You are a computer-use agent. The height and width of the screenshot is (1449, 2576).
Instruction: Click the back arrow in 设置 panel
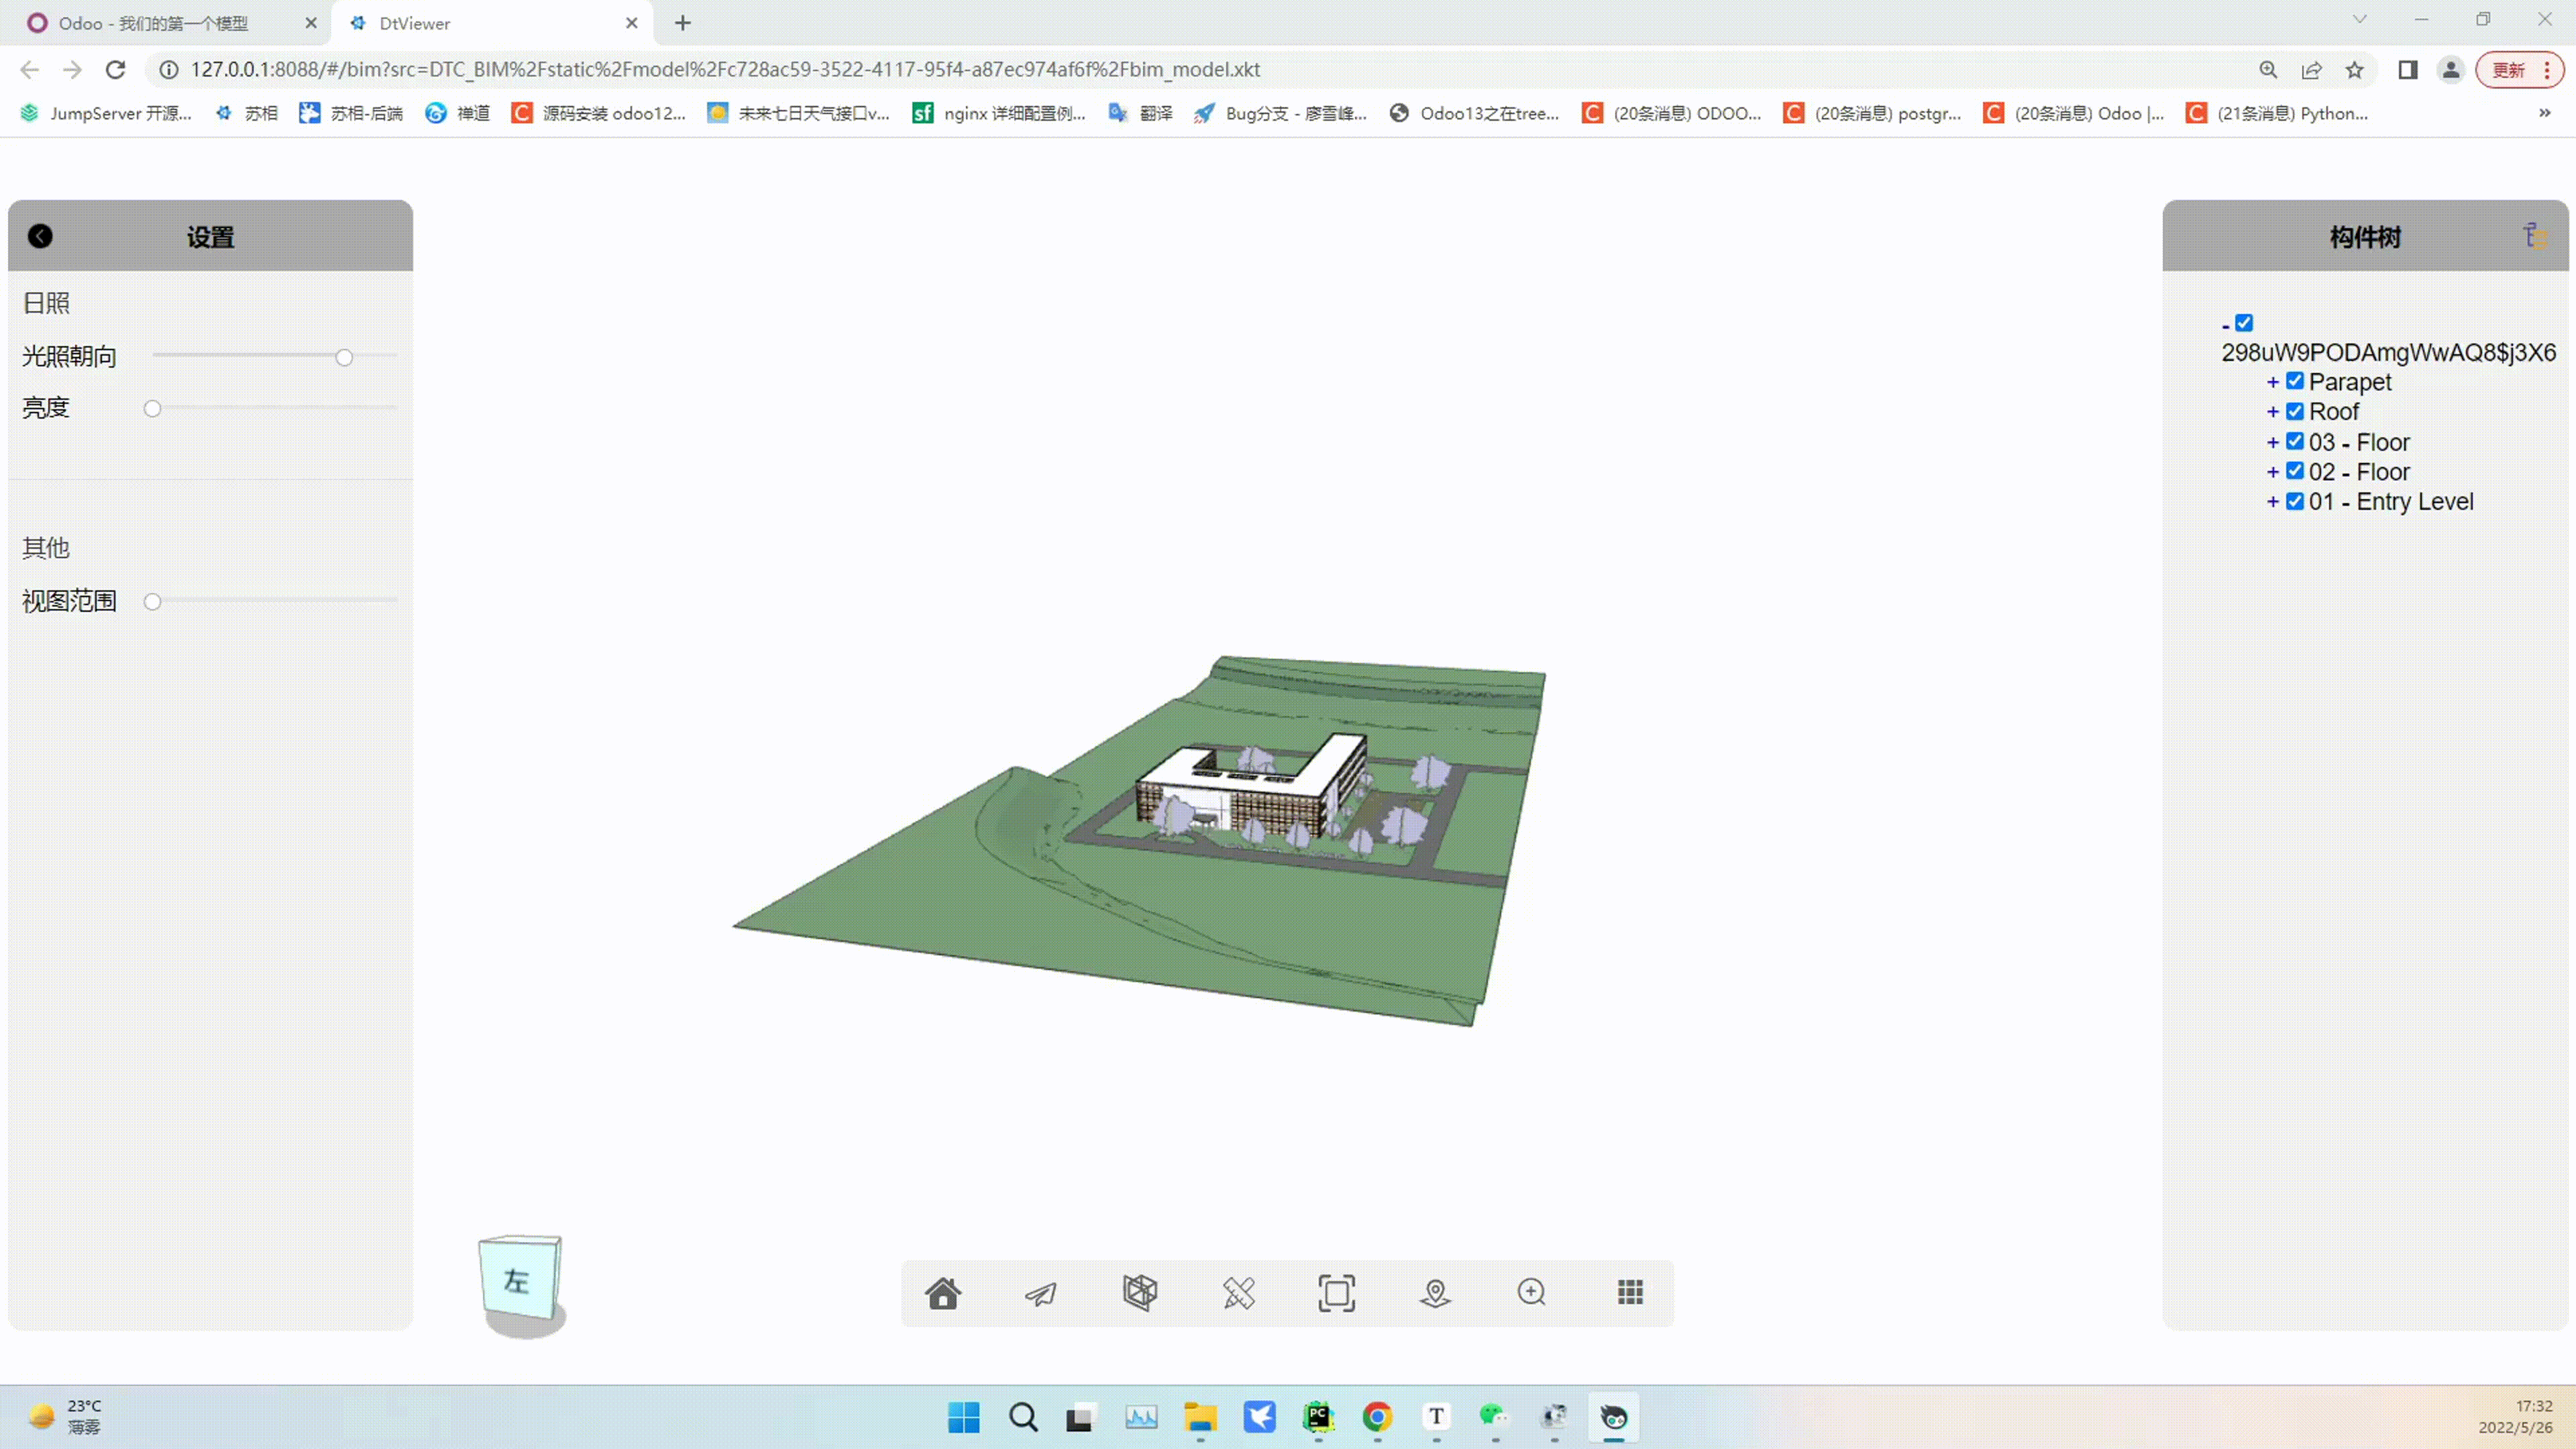(x=40, y=236)
